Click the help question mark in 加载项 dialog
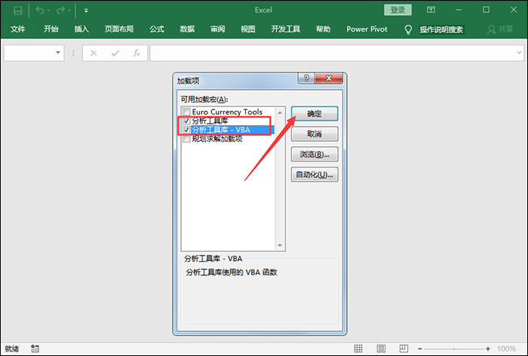Image resolution: width=528 pixels, height=356 pixels. click(306, 78)
